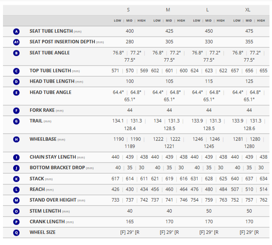Select the S size column header
This screenshot has height=245, width=272.
click(x=129, y=10)
